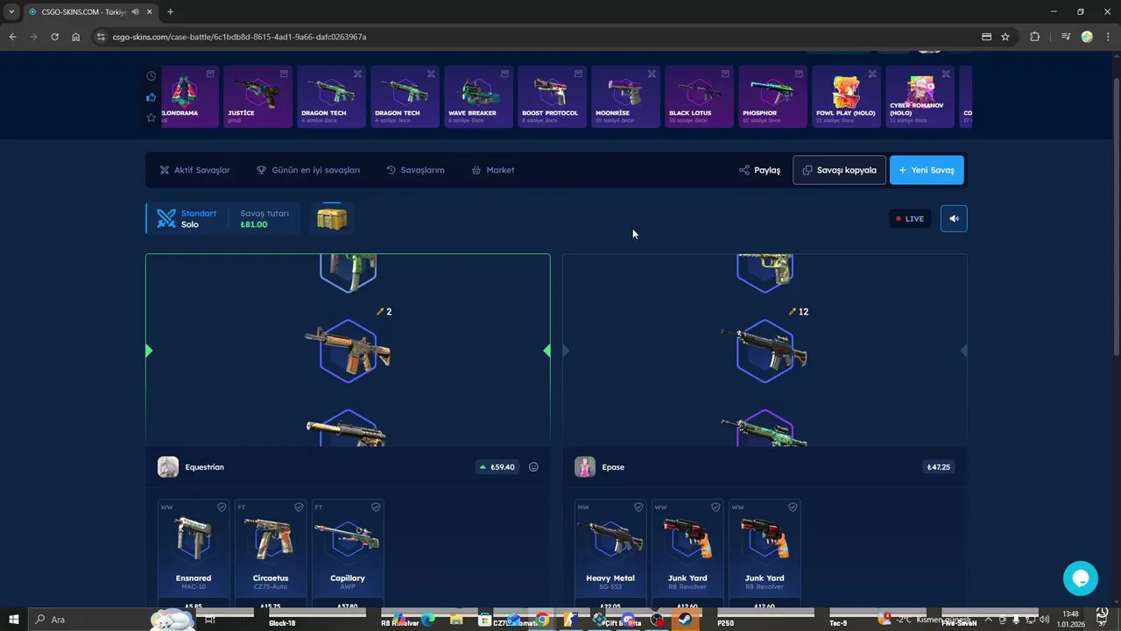Open Epase's player avatar

tap(585, 467)
